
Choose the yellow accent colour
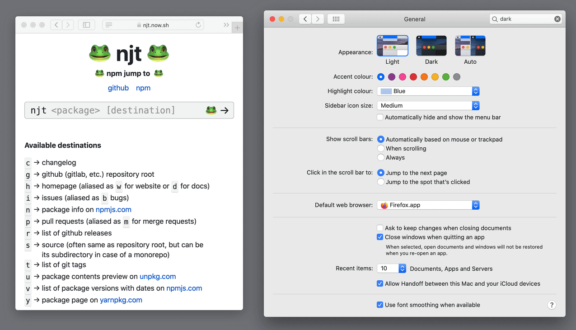tap(435, 77)
